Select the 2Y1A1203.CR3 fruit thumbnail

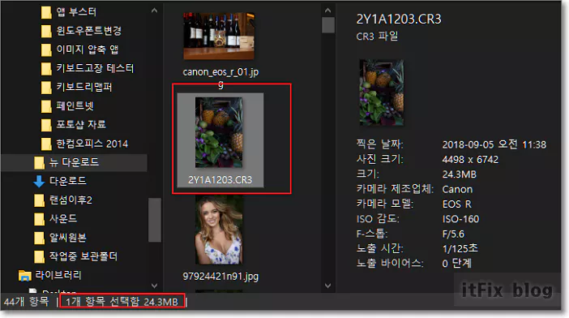219,132
